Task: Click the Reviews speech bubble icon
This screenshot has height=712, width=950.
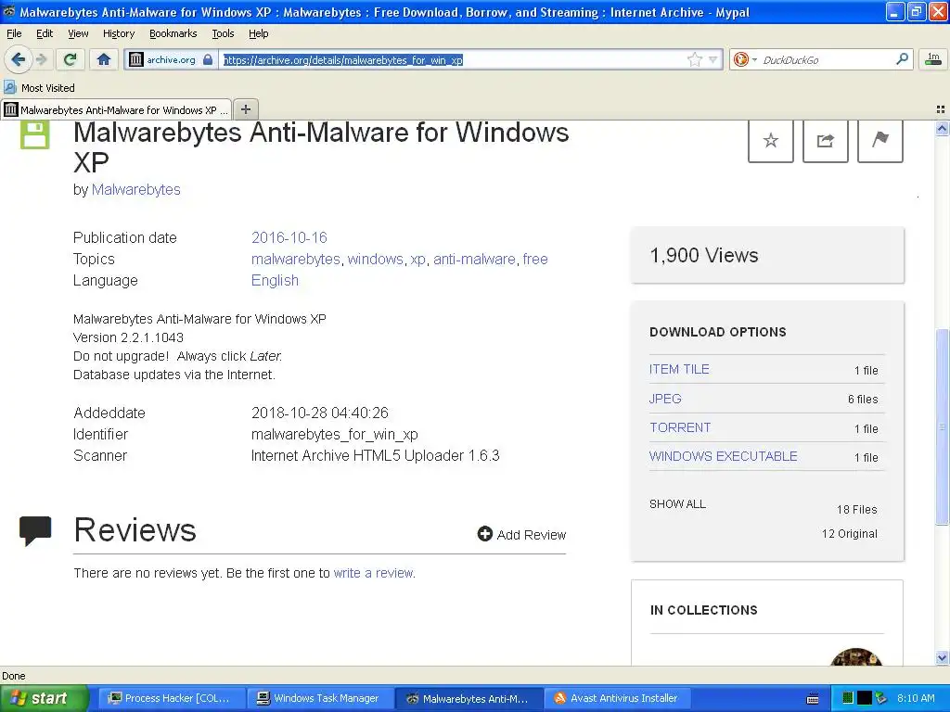Action: 35,531
